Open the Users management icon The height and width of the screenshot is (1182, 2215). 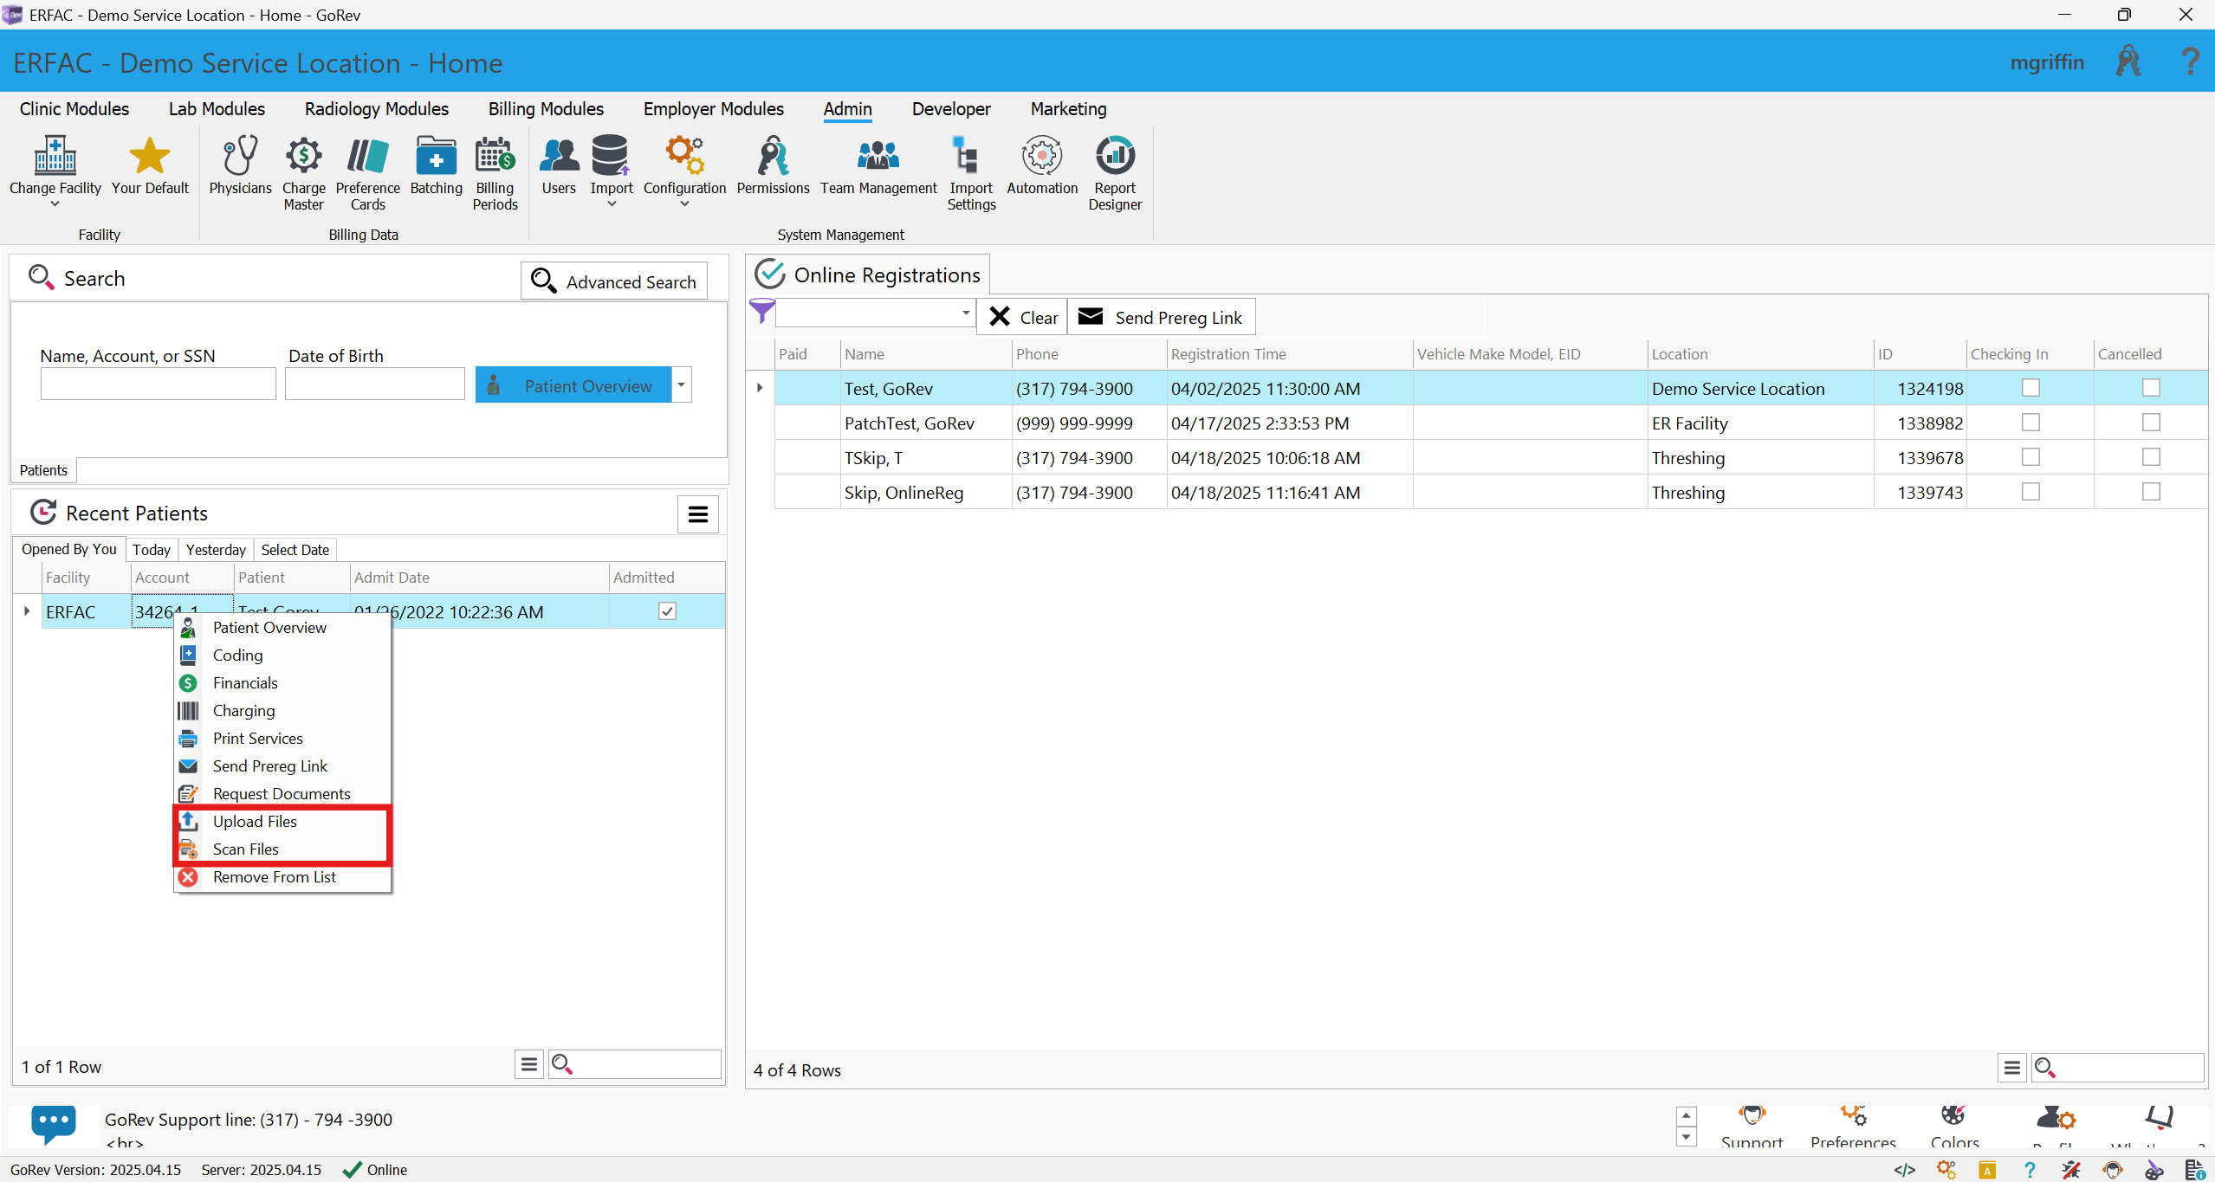point(559,165)
